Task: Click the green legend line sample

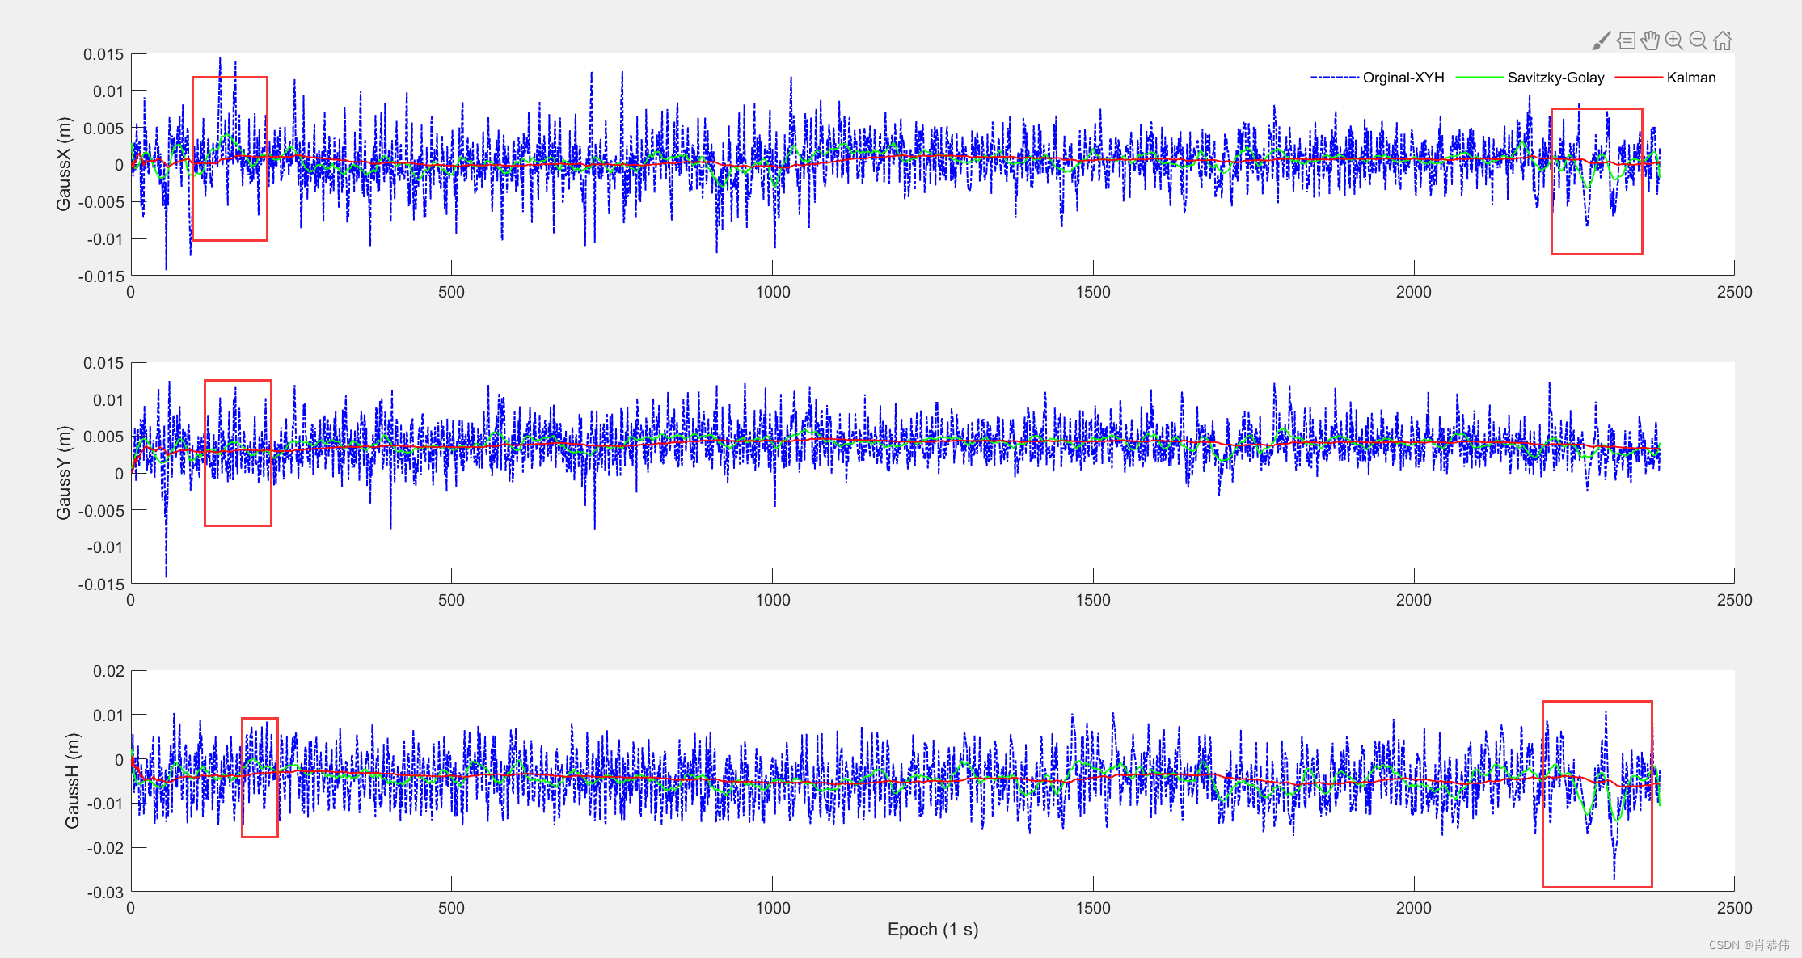Action: pos(1479,78)
